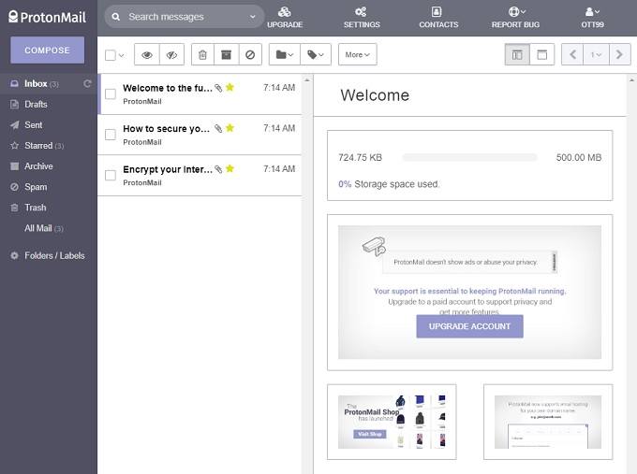Click in the Search messages field

tap(183, 17)
